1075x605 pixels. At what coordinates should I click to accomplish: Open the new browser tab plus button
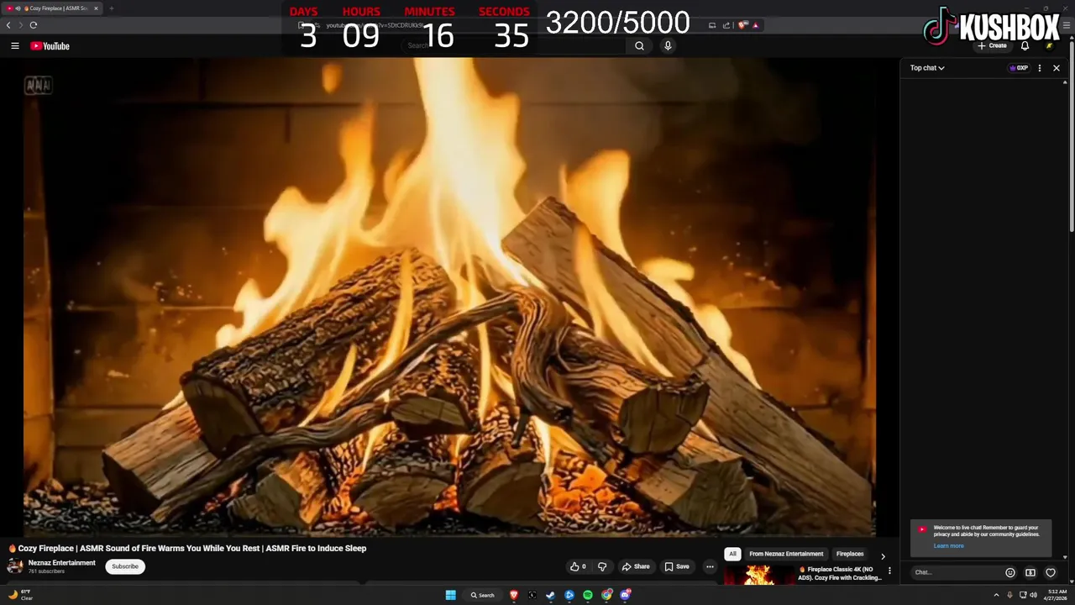coord(111,8)
